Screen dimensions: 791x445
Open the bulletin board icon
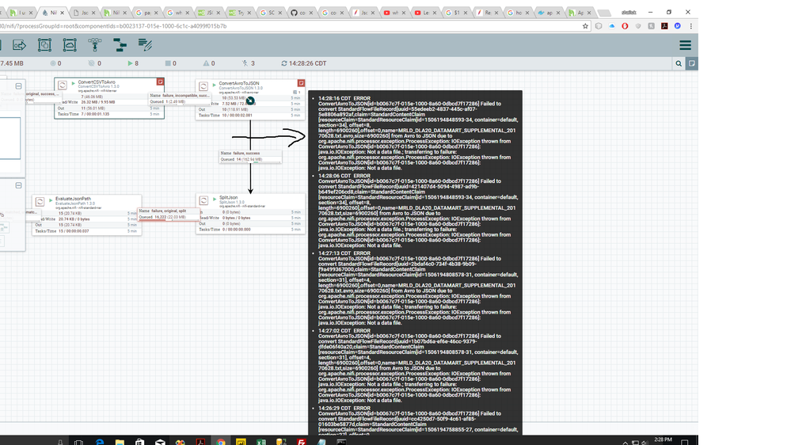[x=691, y=63]
